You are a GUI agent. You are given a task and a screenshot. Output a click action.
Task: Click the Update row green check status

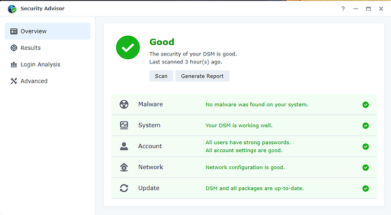click(x=365, y=188)
